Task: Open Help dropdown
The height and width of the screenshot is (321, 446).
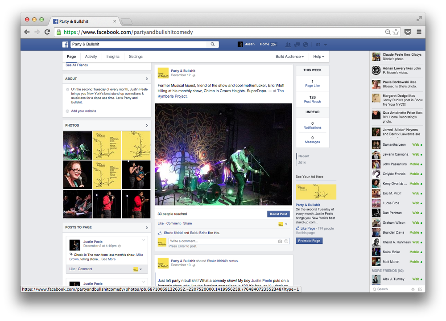Action: pos(318,57)
